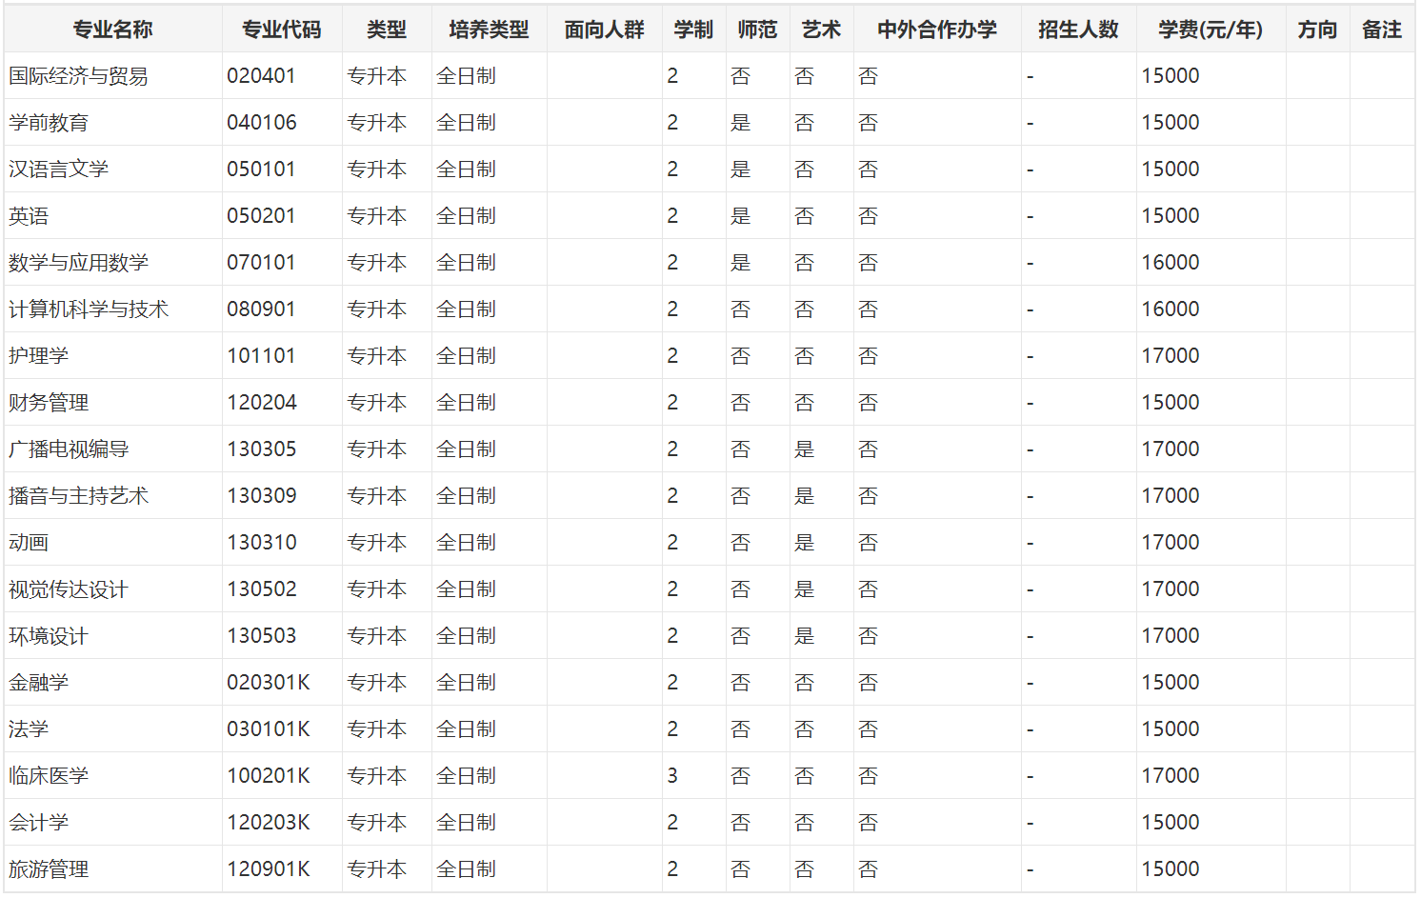Click the 专业名称 column header

112,30
